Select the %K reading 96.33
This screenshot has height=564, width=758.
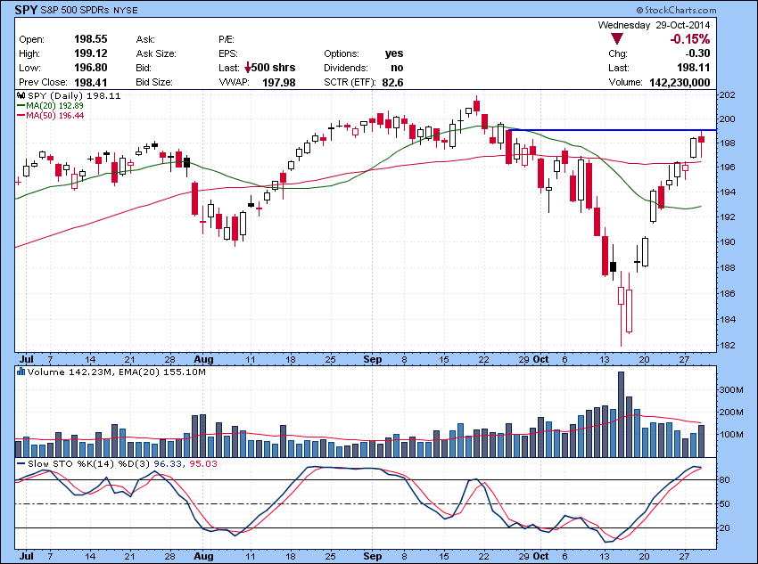click(168, 463)
